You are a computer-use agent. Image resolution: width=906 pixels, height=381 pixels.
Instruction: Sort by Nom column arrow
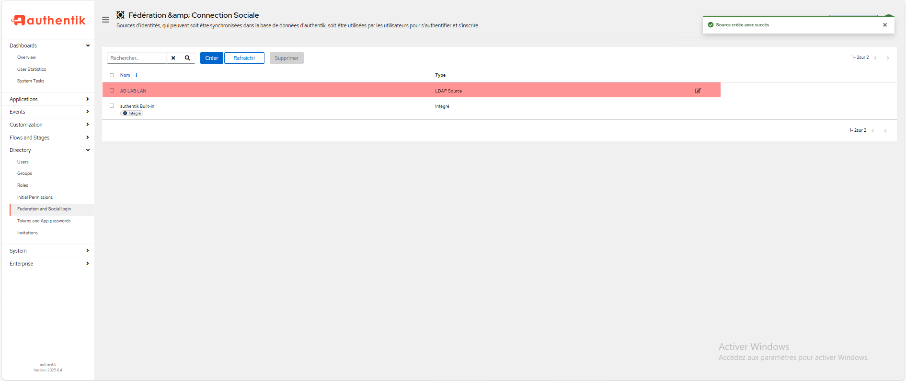[x=136, y=75]
